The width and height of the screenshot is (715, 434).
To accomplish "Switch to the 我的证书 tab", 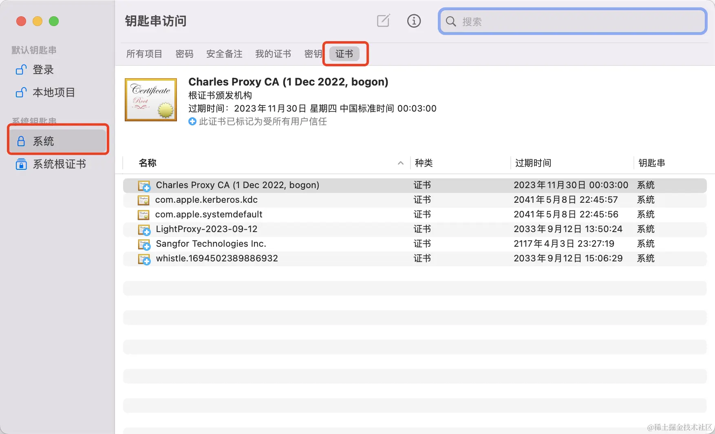I will pos(273,54).
